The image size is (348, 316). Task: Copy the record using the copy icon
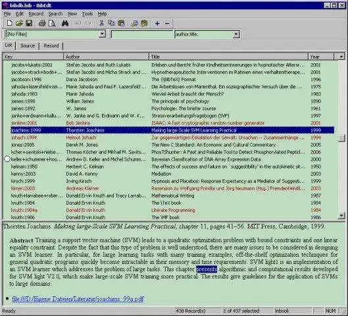coord(111,23)
